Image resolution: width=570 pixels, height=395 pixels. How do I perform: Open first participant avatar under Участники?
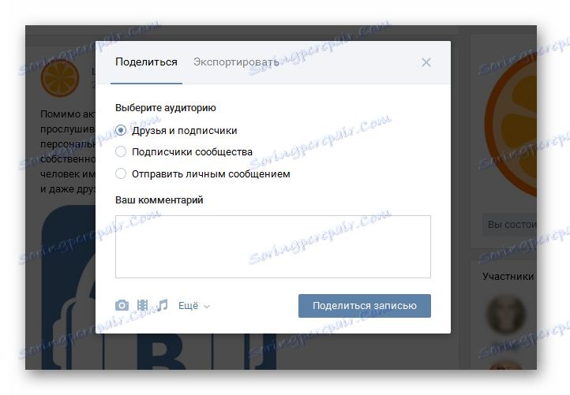pyautogui.click(x=505, y=315)
